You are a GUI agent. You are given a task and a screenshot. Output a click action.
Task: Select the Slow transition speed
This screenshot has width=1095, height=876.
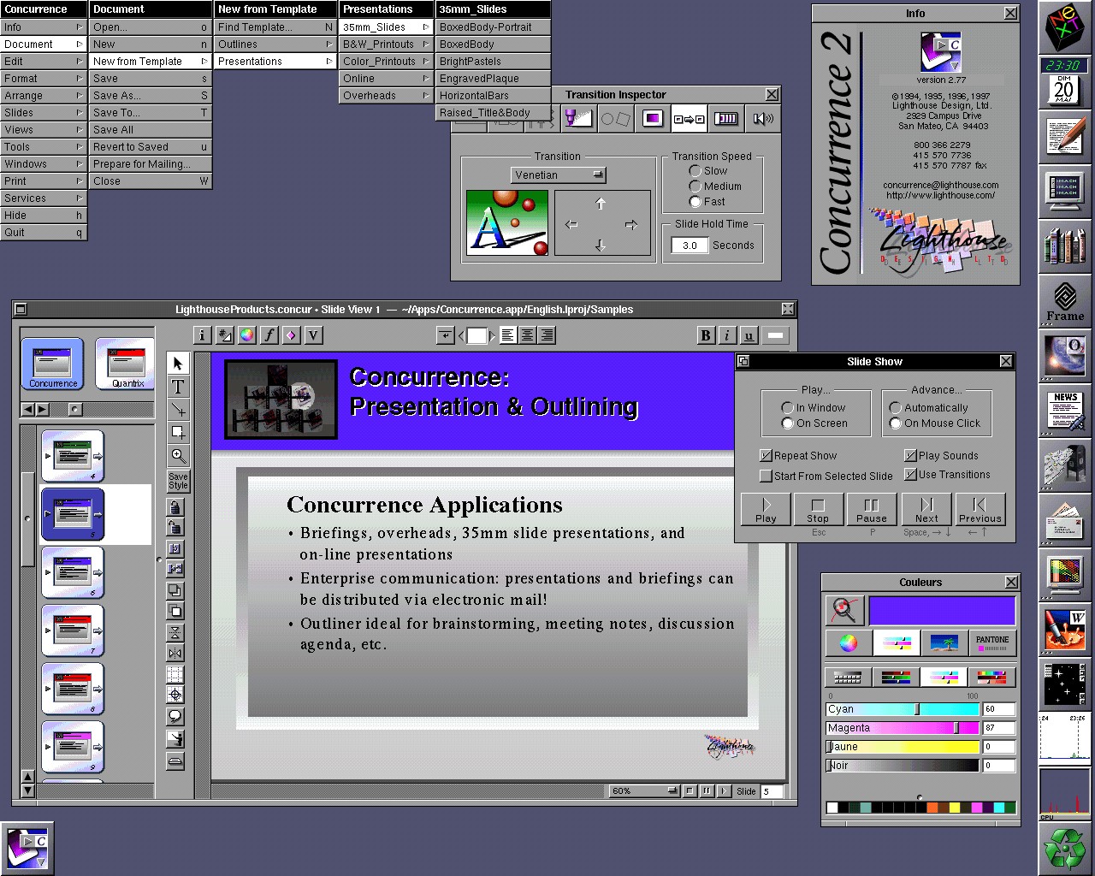tap(695, 171)
